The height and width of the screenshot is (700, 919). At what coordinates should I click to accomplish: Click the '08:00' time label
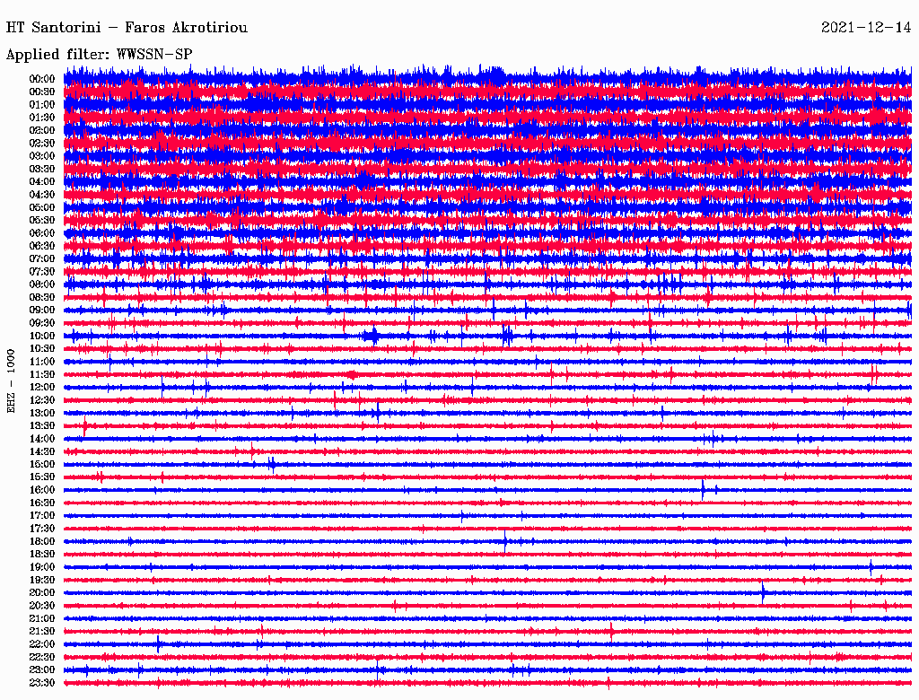42,284
